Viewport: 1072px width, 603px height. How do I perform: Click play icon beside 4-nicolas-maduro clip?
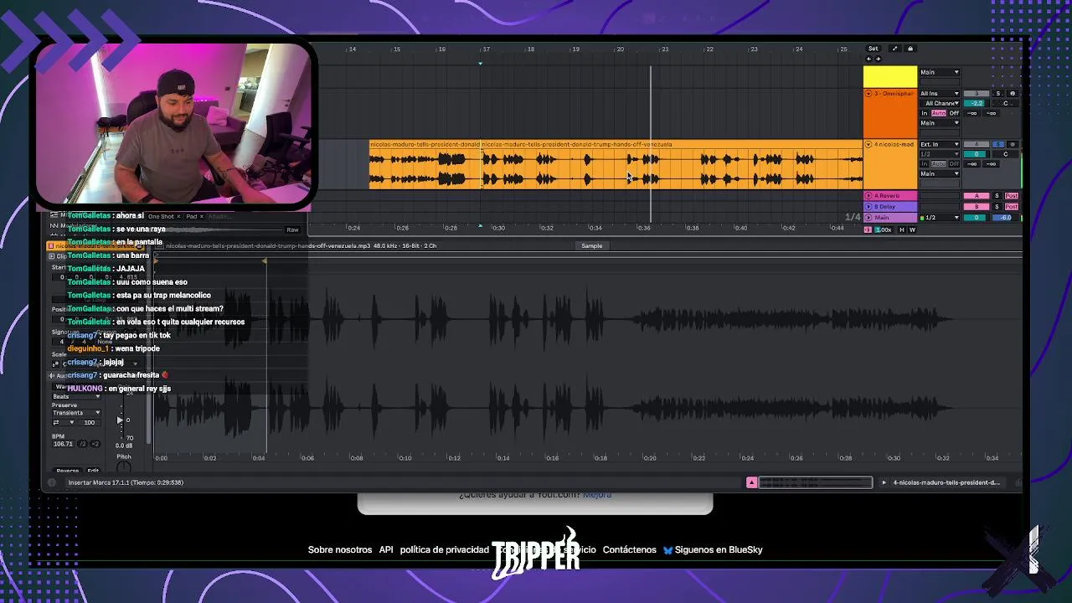pyautogui.click(x=884, y=482)
